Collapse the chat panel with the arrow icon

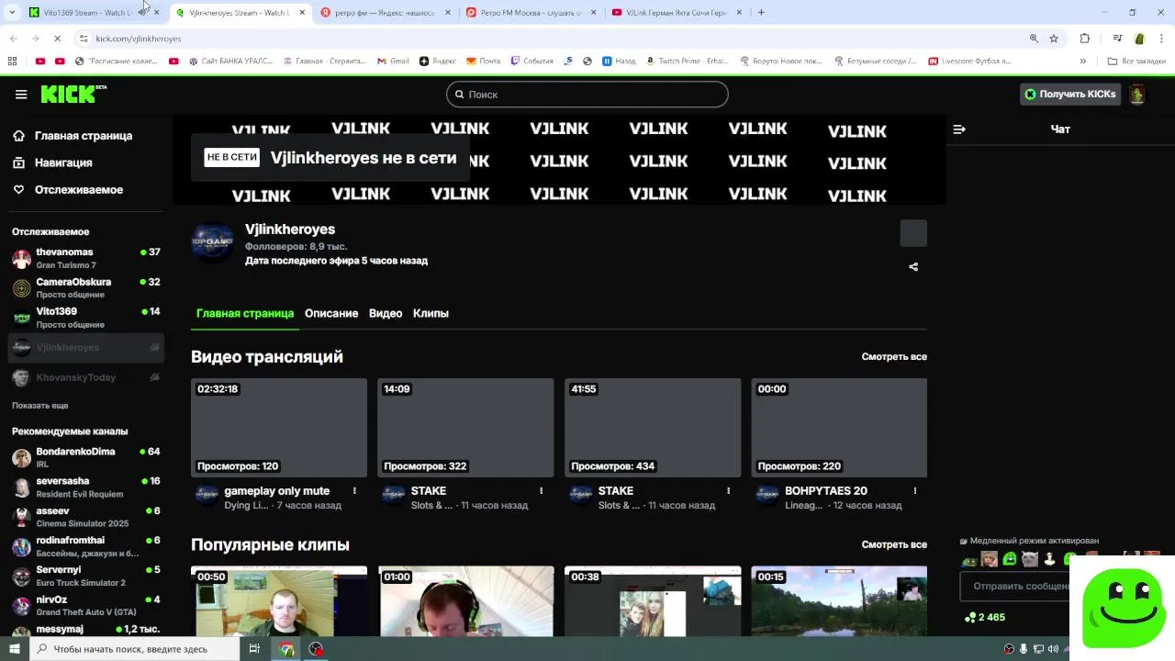pyautogui.click(x=959, y=129)
